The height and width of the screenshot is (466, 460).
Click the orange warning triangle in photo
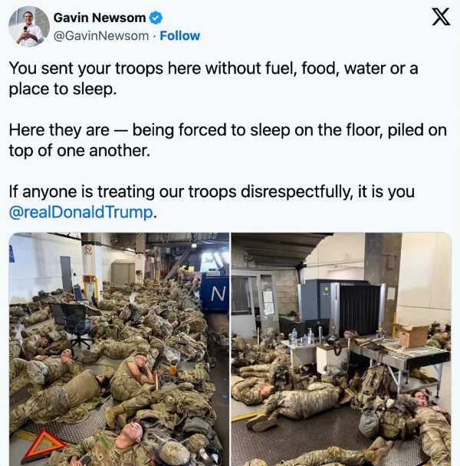click(44, 444)
